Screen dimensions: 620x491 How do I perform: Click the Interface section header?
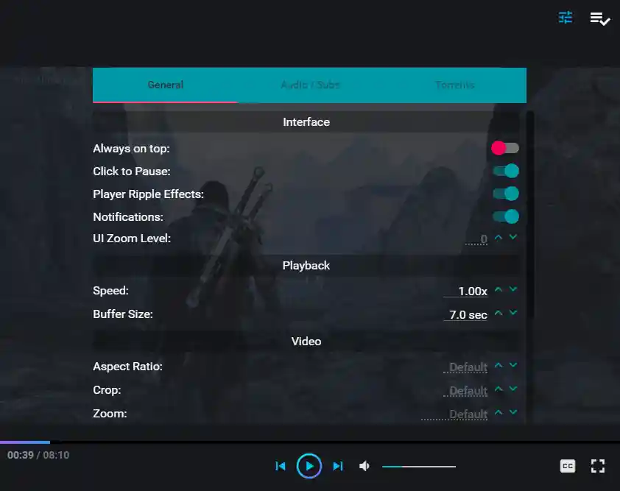tap(306, 122)
